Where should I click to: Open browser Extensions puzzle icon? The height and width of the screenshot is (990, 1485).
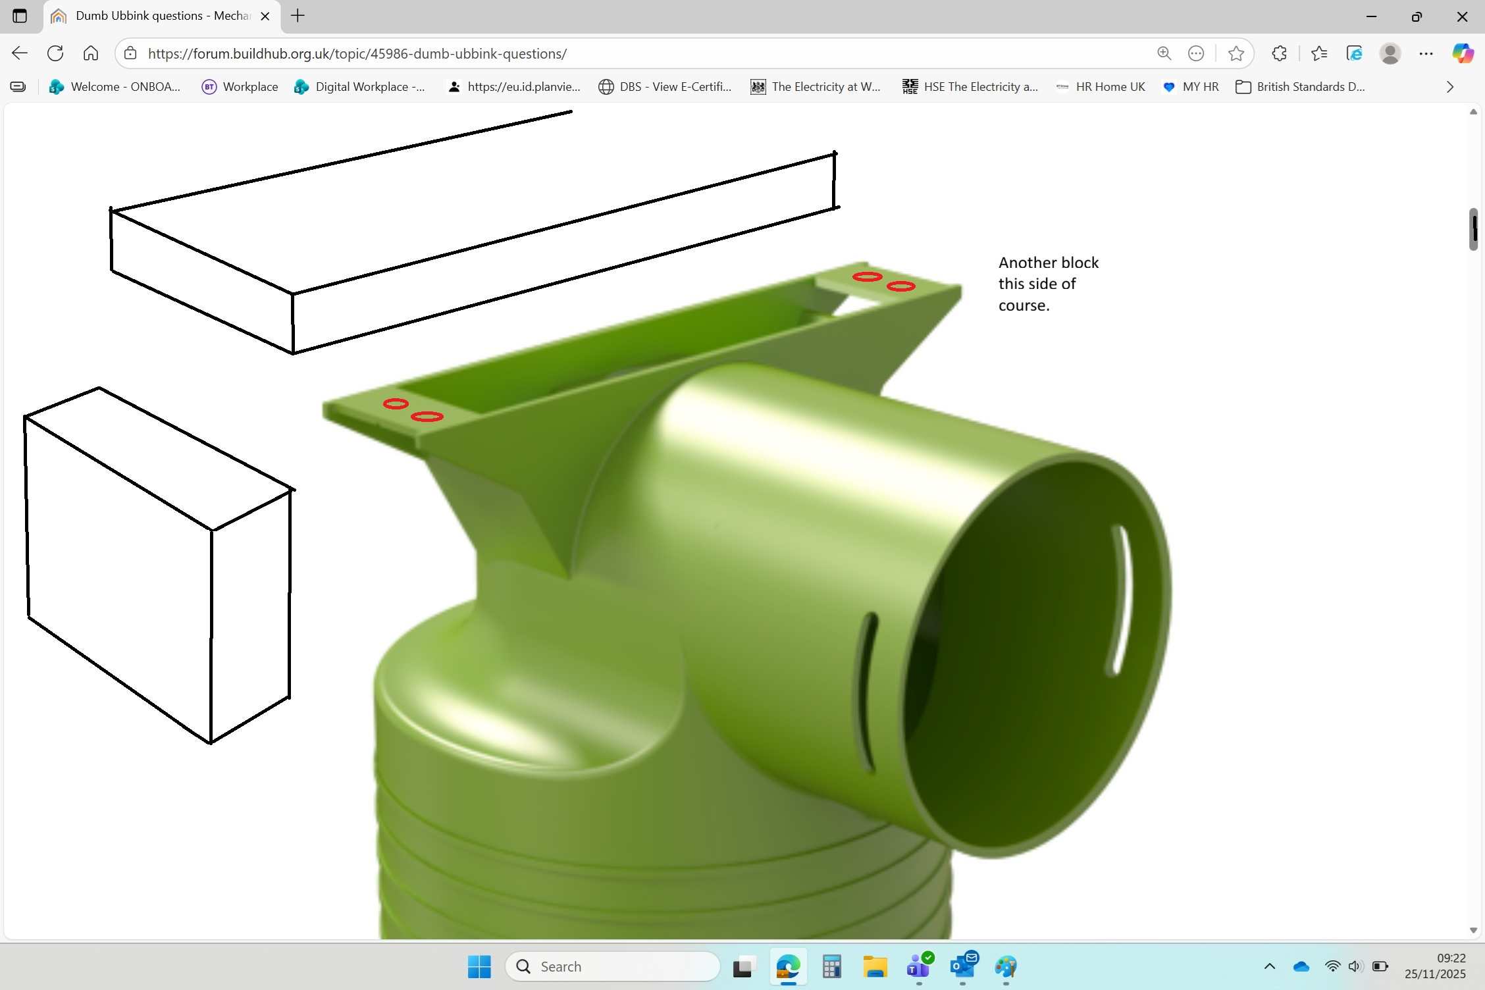pos(1279,53)
